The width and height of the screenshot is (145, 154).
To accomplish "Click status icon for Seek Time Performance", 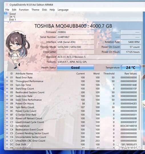I will (7, 100).
